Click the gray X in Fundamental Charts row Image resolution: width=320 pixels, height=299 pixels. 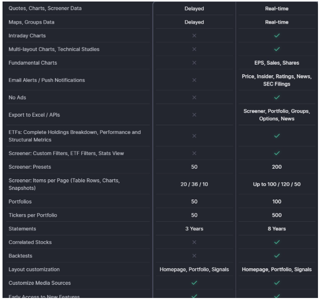194,63
